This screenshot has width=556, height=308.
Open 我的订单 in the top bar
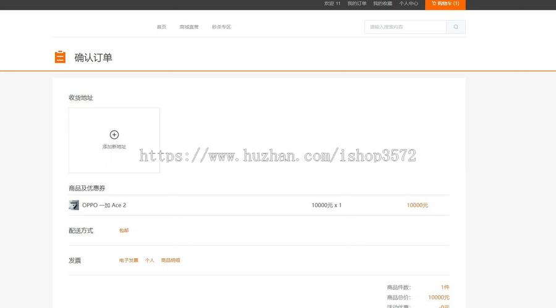[356, 4]
